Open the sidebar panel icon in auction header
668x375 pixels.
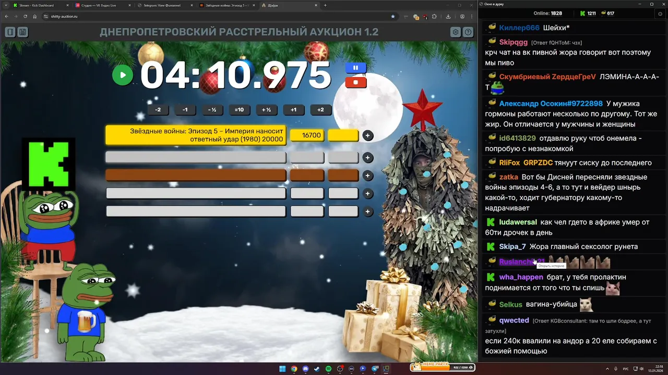10,32
